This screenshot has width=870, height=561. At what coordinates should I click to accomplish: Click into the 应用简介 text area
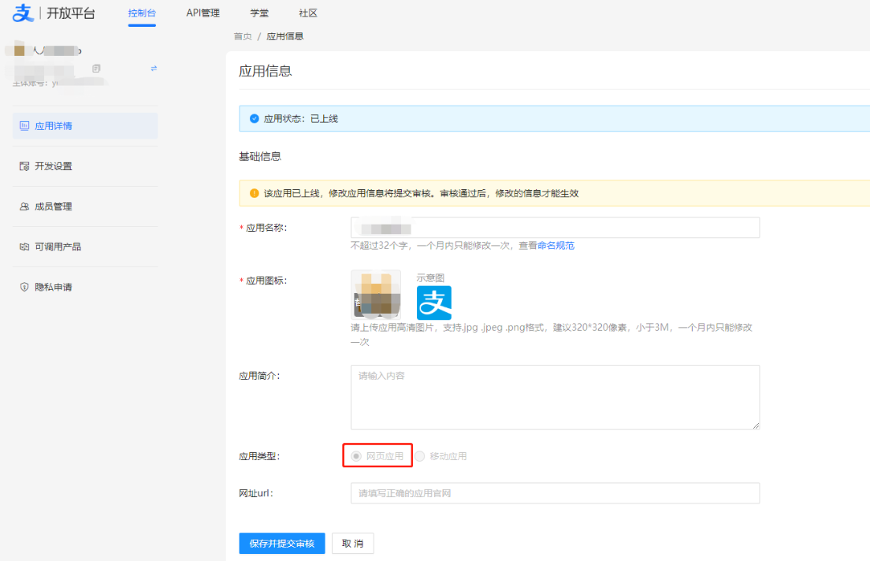click(555, 396)
